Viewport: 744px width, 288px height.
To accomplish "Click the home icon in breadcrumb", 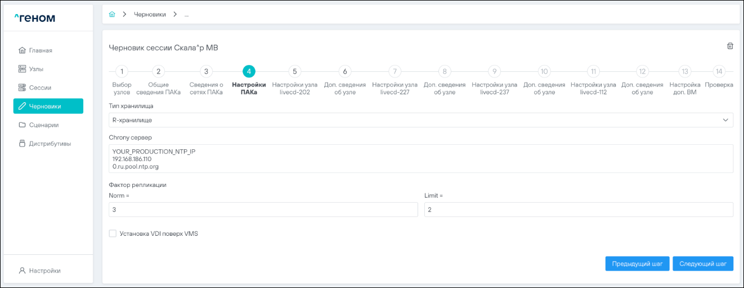I will (112, 15).
